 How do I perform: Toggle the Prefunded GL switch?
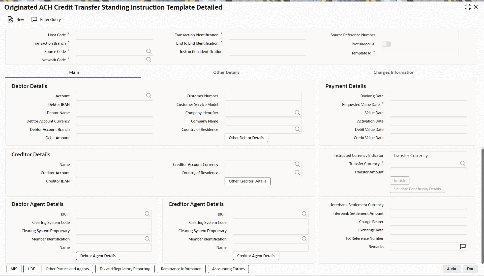point(386,44)
